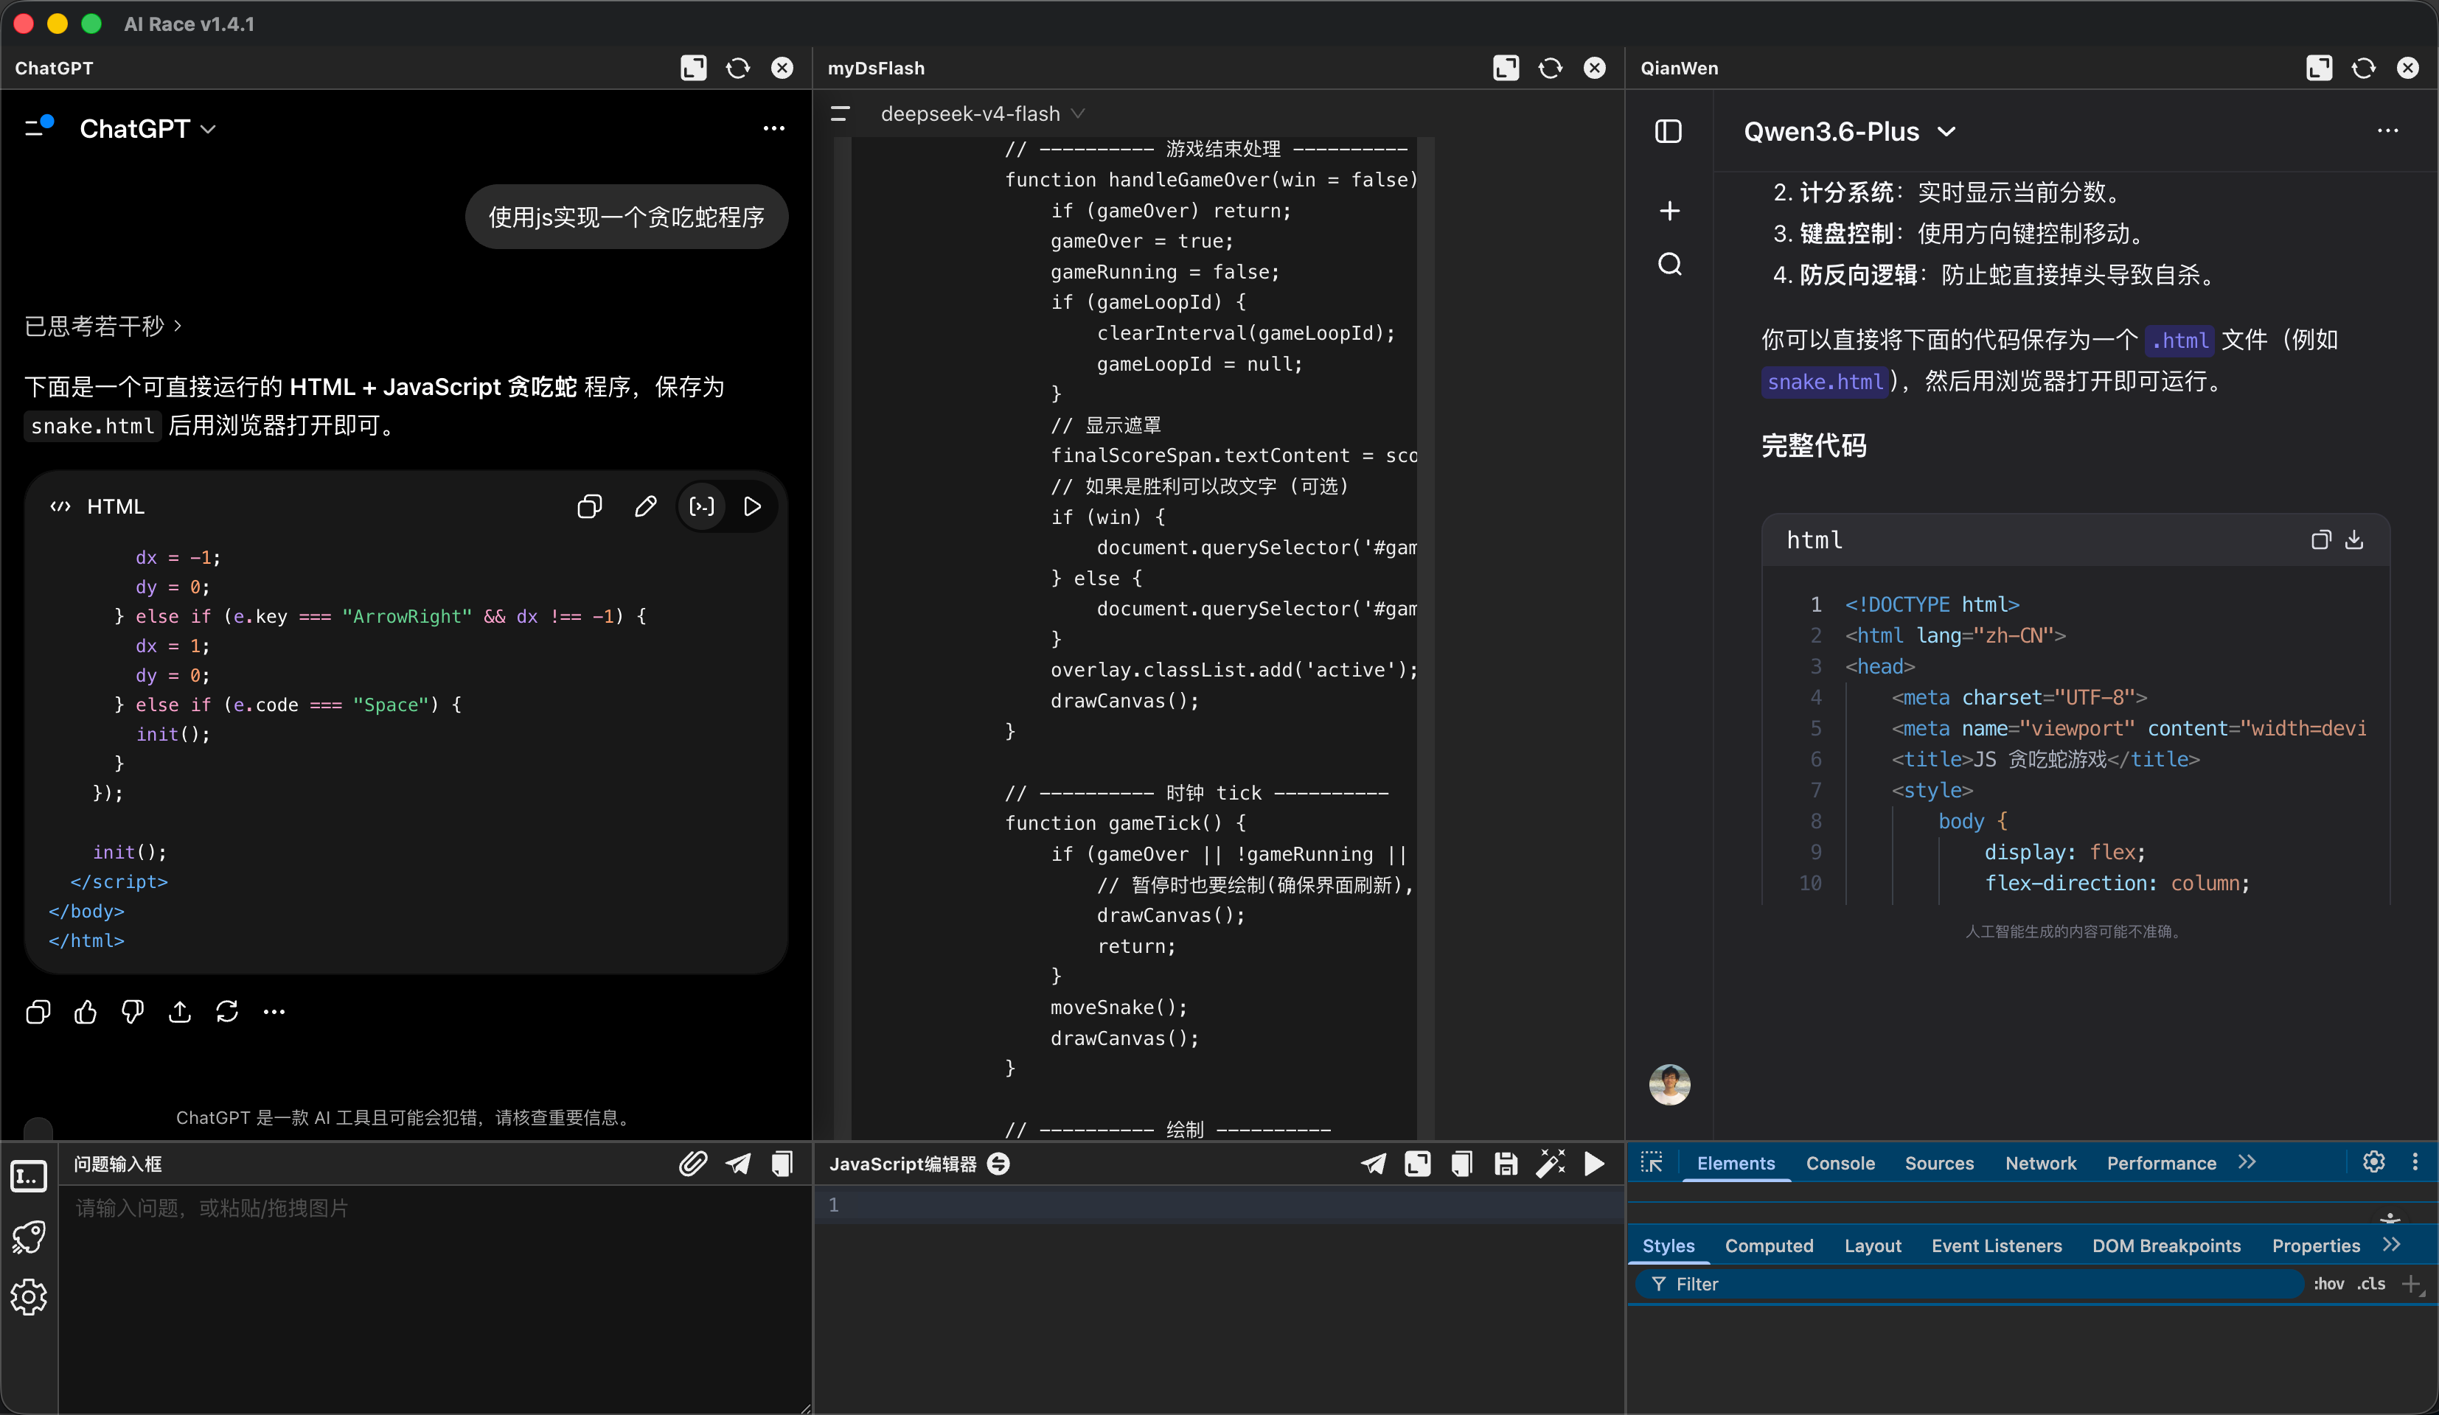
Task: Reload the QianWen panel
Action: click(x=2364, y=68)
